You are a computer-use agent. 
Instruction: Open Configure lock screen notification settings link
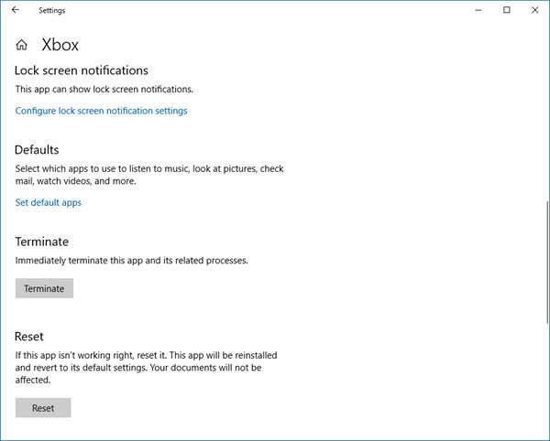[101, 111]
